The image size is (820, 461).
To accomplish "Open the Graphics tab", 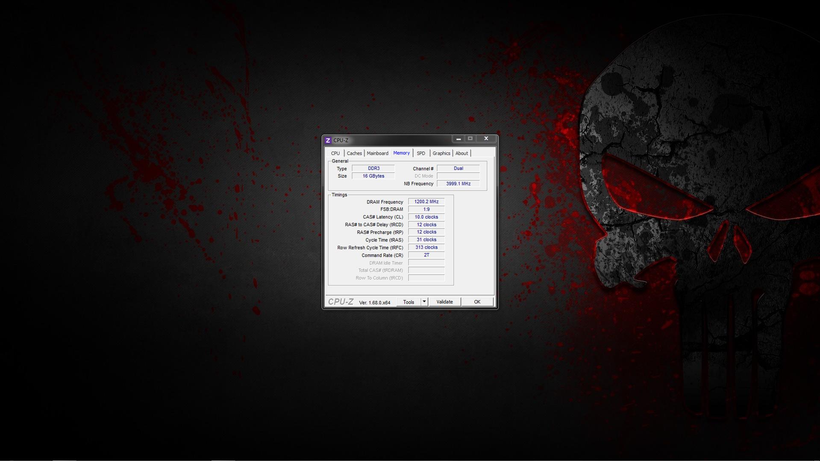I will tap(441, 153).
